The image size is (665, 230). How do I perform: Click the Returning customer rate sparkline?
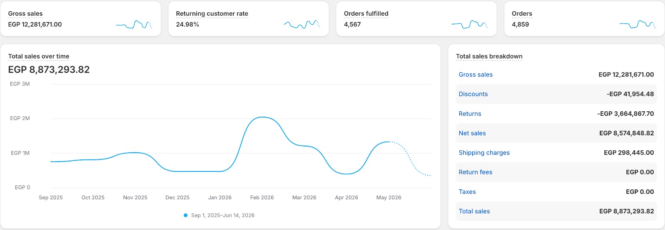(x=302, y=24)
